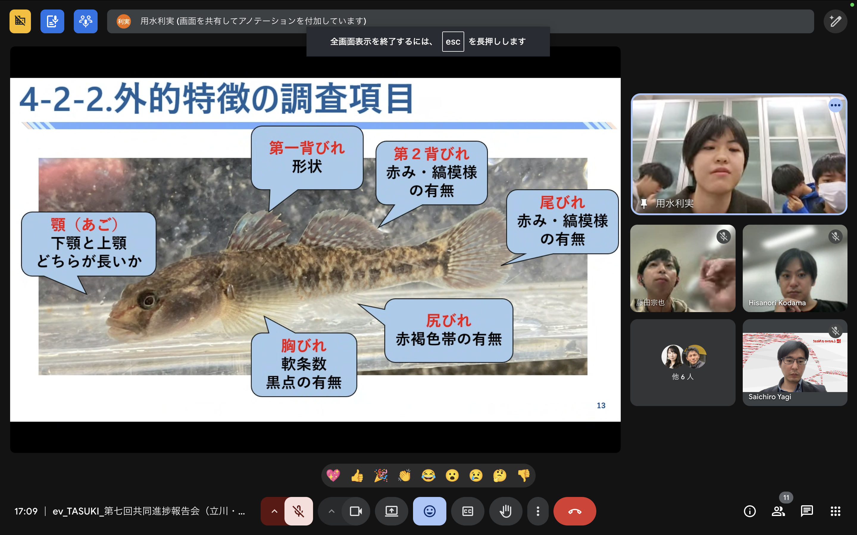Turn on closed captions
This screenshot has height=535, width=857.
tap(467, 511)
